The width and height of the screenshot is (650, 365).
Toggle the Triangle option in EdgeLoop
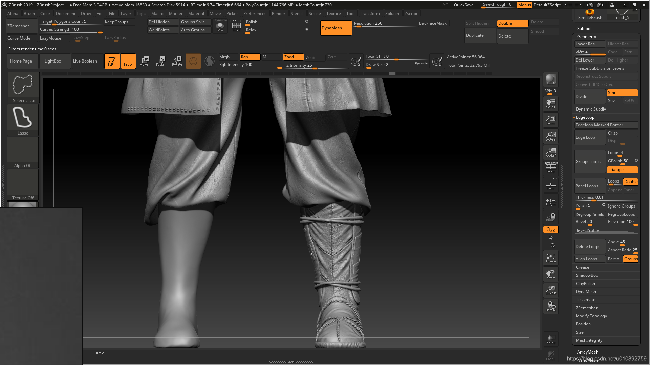(x=622, y=170)
